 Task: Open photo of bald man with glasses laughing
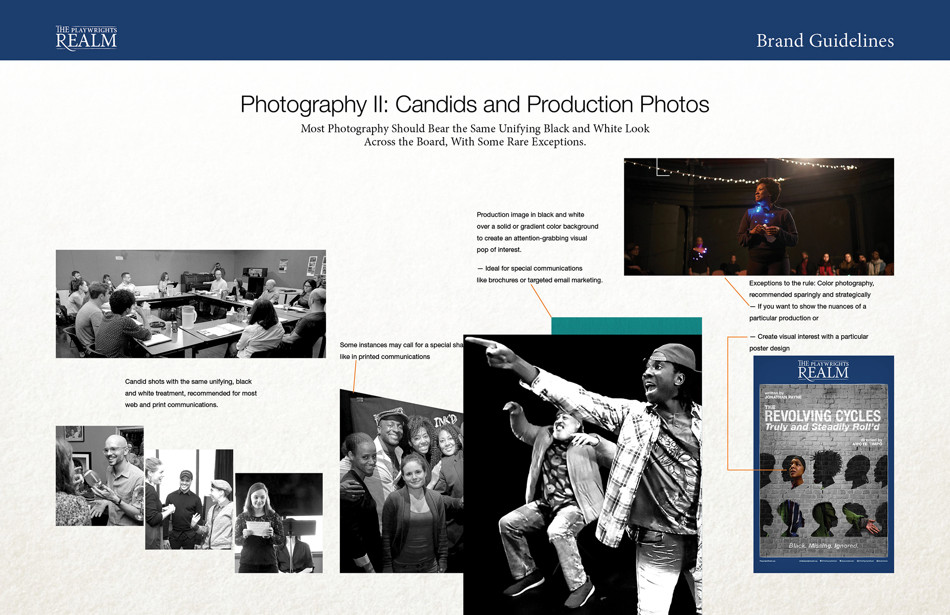(x=99, y=475)
